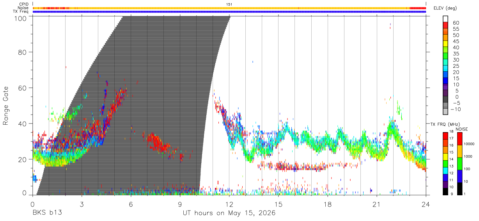Click the 10000 label on NOISE scale
479x221 pixels.
469,144
